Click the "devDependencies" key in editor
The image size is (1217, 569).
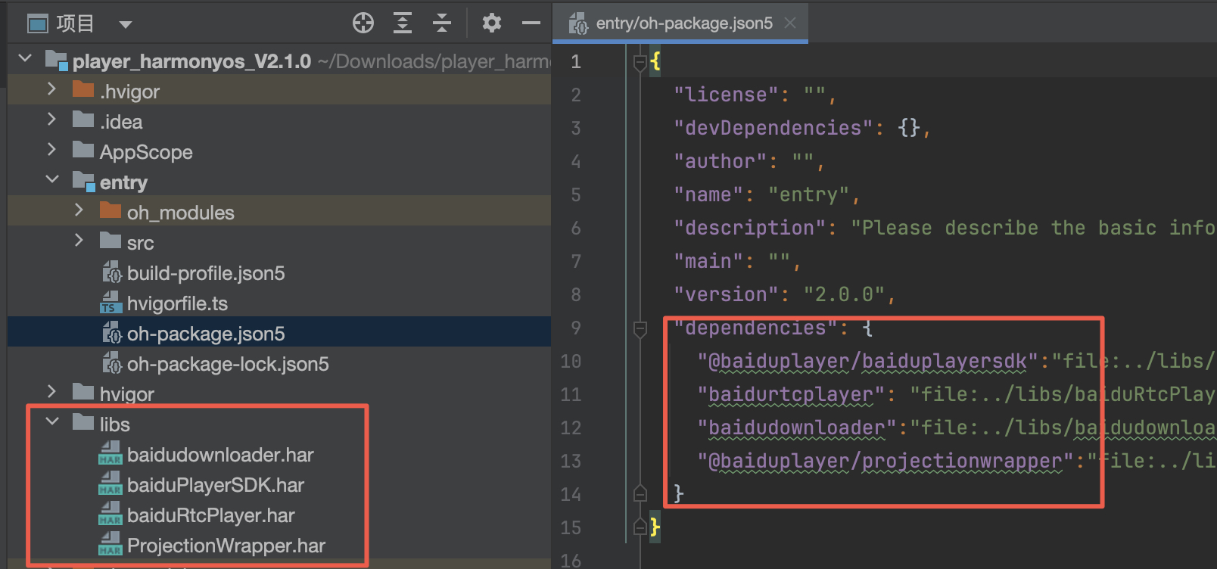773,128
